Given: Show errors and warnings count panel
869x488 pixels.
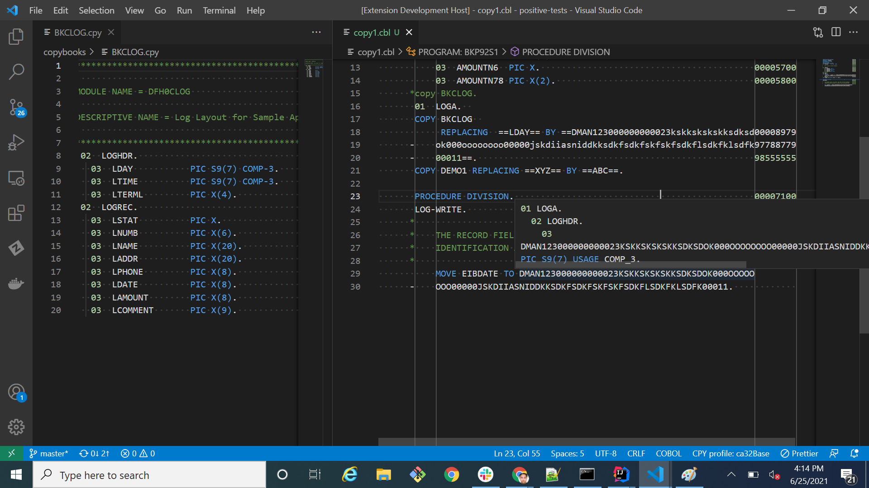Looking at the screenshot, I should click(138, 453).
